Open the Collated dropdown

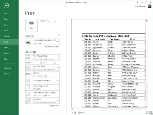coord(42,74)
